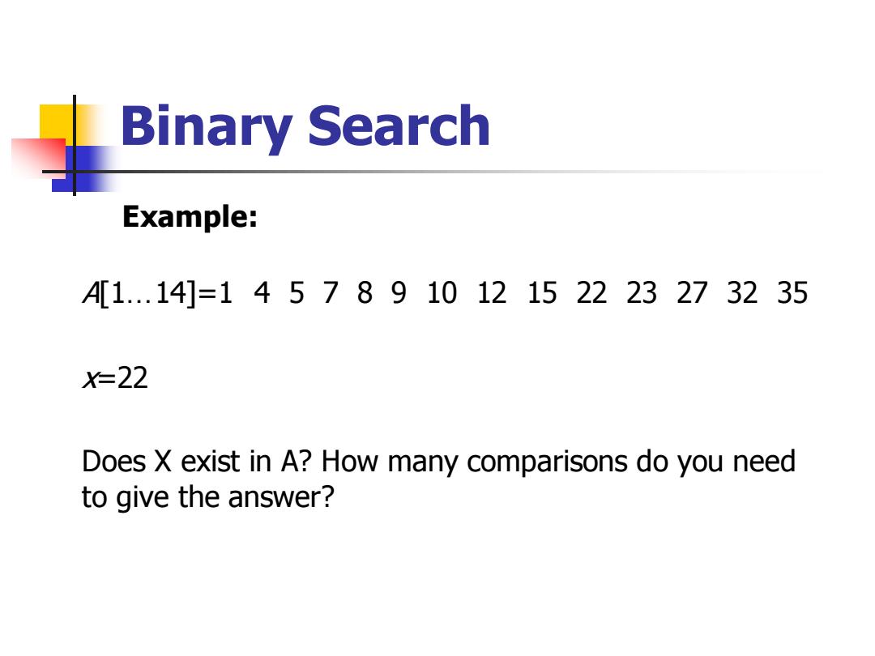Select the array value 15
This screenshot has height=656, width=875.
point(542,293)
